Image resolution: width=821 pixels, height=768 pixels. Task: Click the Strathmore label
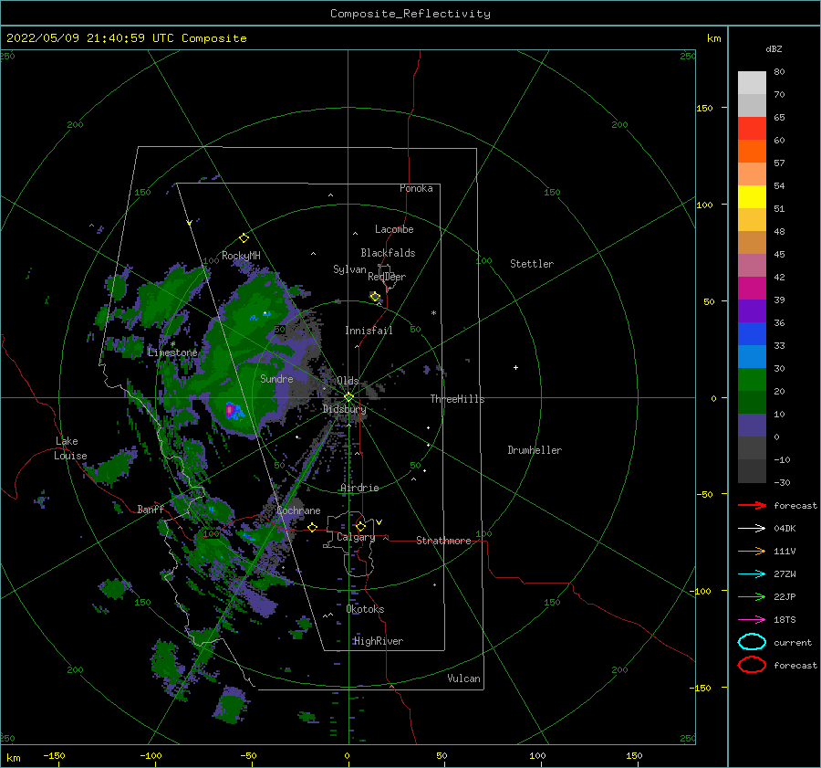click(x=443, y=541)
